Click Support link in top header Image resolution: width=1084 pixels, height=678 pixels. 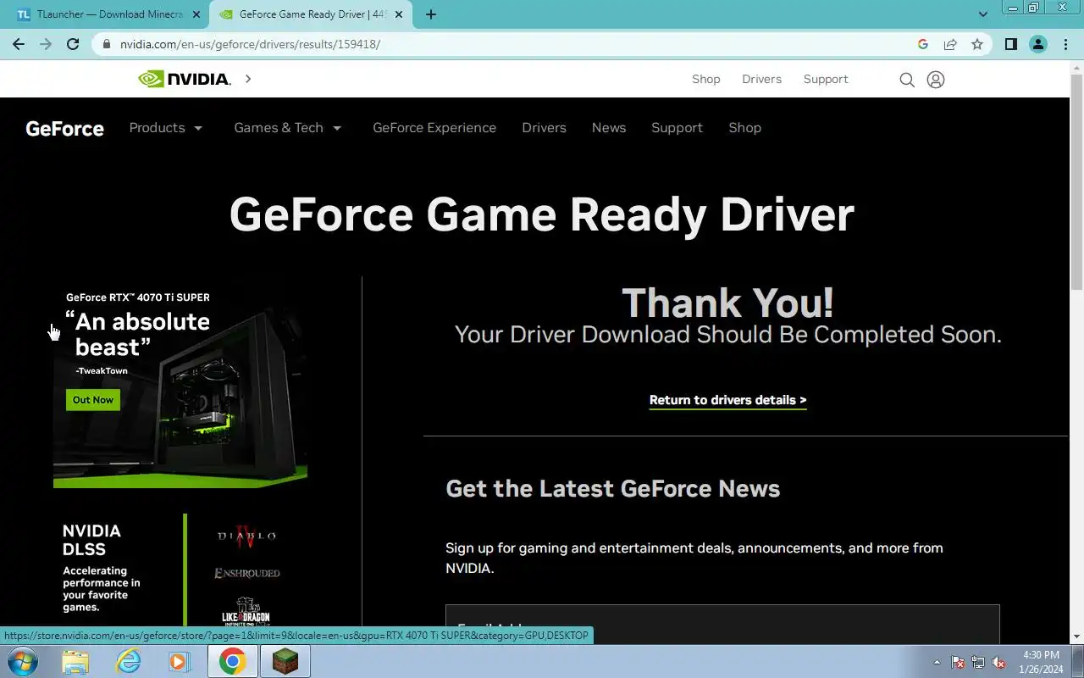pyautogui.click(x=826, y=79)
